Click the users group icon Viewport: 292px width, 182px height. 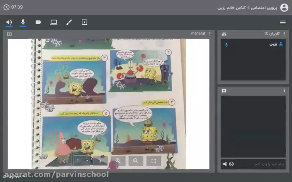tap(224, 34)
